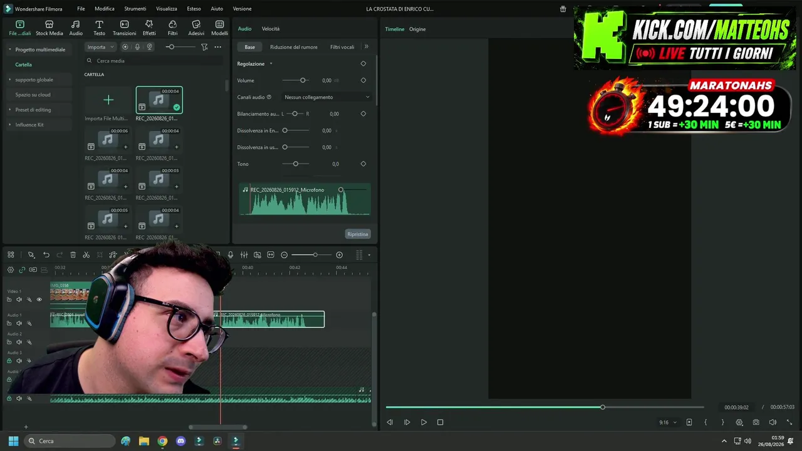Click the fit-timeline-to-window icon

pos(271,255)
